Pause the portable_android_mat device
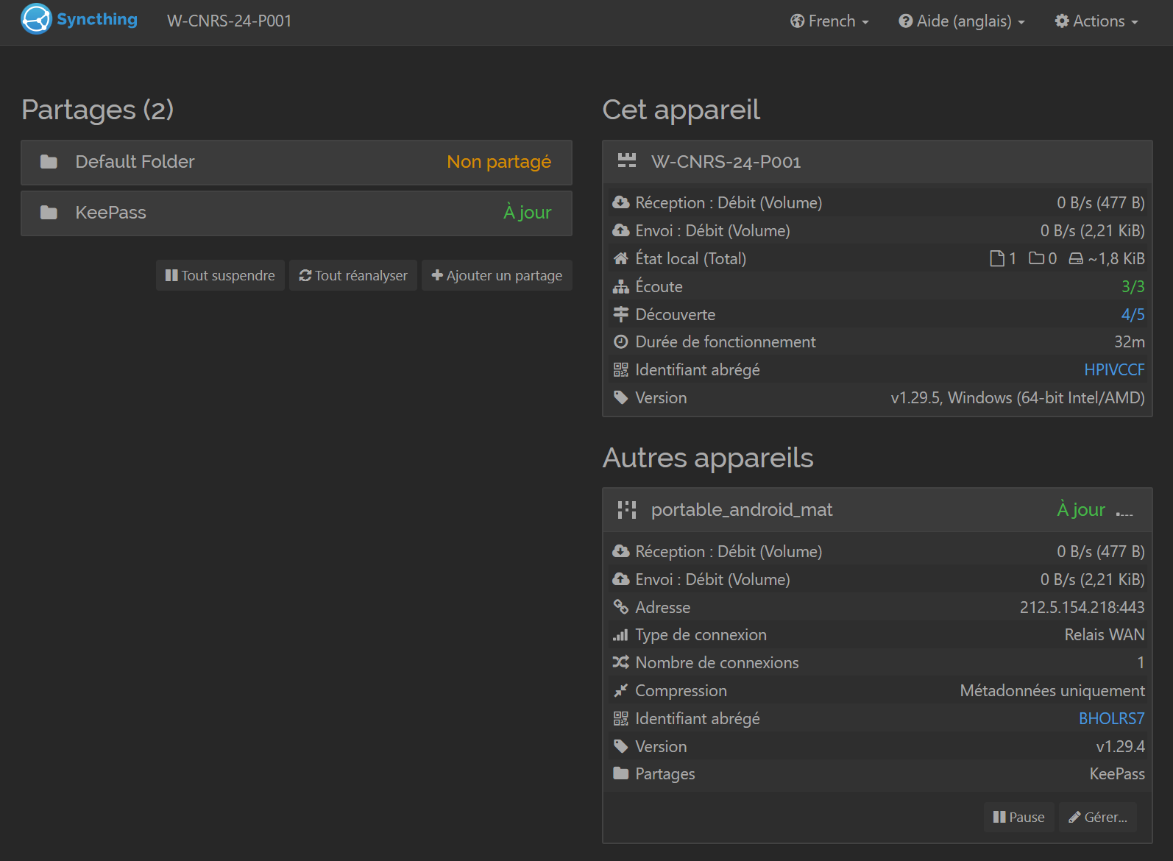Viewport: 1173px width, 861px height. pyautogui.click(x=1018, y=817)
